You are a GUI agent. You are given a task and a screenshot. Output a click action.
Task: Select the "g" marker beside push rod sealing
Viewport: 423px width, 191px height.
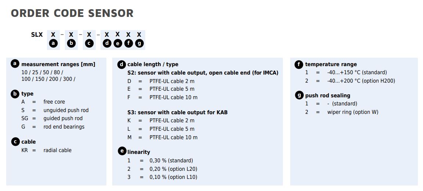(299, 95)
